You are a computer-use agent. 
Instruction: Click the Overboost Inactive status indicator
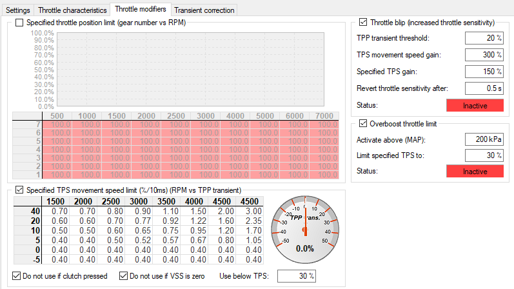(475, 171)
